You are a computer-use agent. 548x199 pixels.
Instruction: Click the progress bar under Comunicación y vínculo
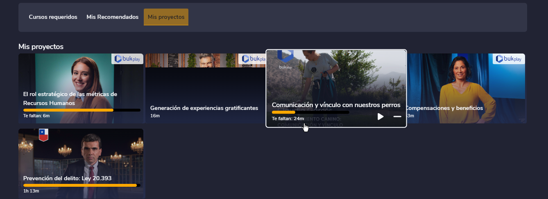pyautogui.click(x=310, y=112)
